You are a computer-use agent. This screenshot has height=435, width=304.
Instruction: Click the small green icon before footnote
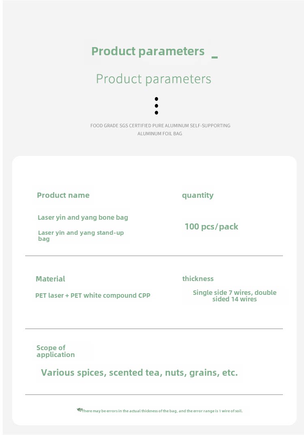pyautogui.click(x=79, y=410)
